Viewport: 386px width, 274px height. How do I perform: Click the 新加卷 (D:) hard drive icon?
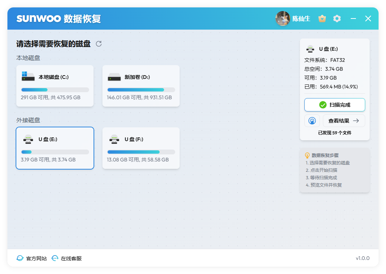[114, 77]
